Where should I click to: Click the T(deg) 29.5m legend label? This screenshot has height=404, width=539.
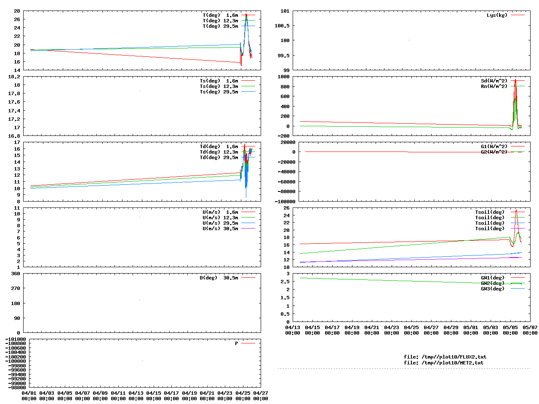[x=220, y=26]
